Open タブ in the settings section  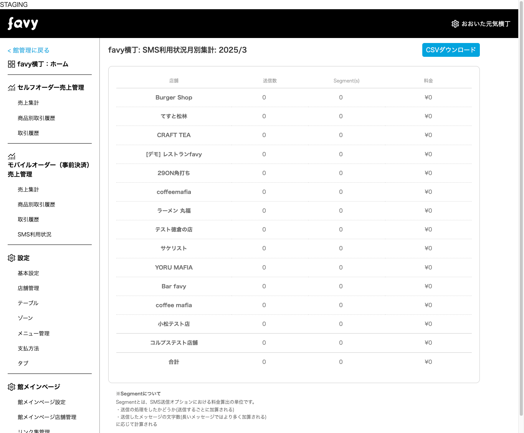(x=23, y=364)
